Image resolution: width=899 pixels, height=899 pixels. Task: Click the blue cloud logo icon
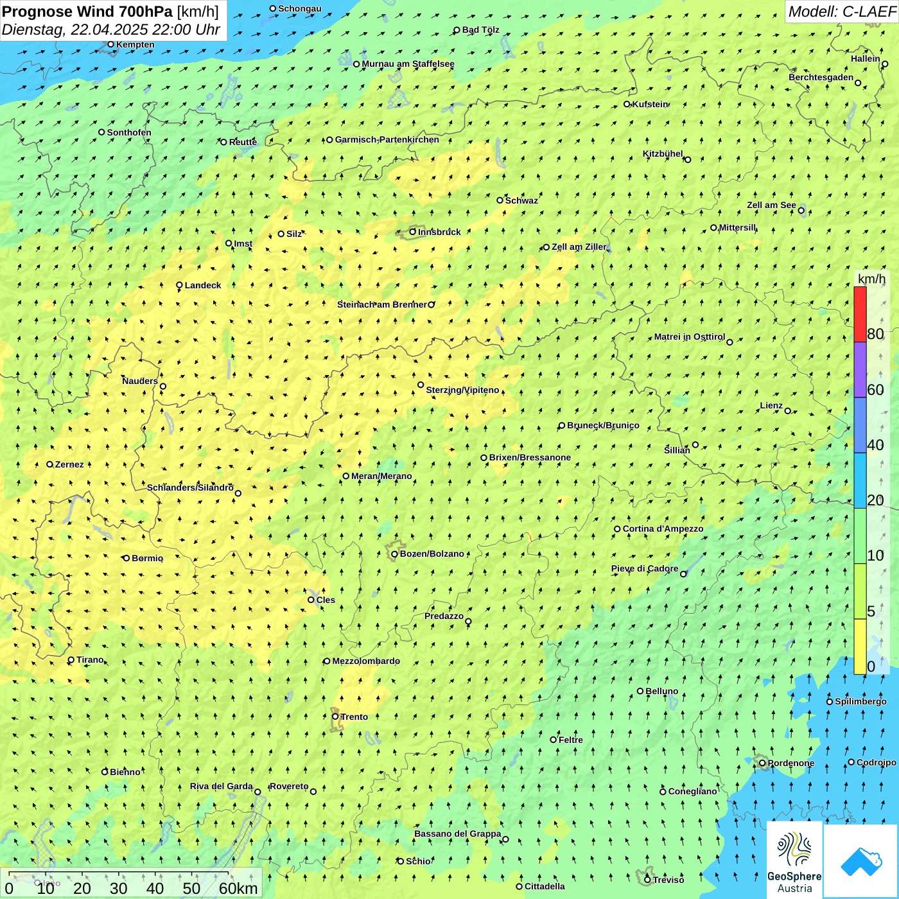coord(860,861)
